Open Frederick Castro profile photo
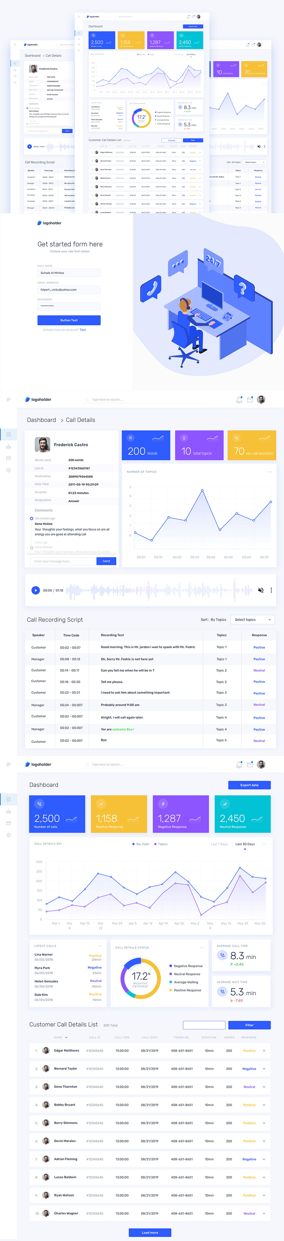Image resolution: width=284 pixels, height=1241 pixels. pyautogui.click(x=42, y=444)
